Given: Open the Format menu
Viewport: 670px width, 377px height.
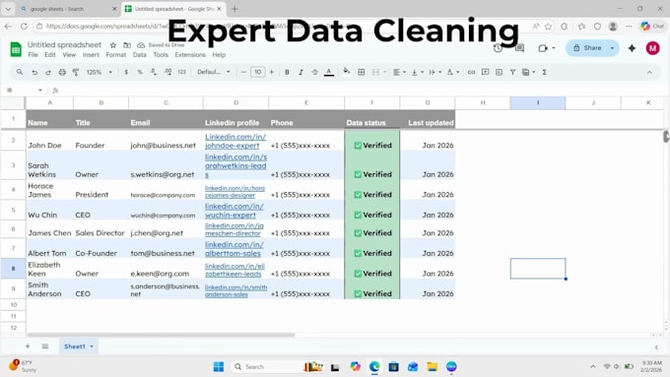Looking at the screenshot, I should point(116,55).
